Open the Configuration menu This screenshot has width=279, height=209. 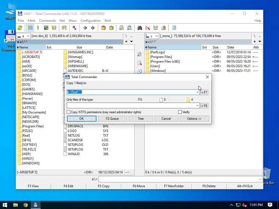point(90,21)
